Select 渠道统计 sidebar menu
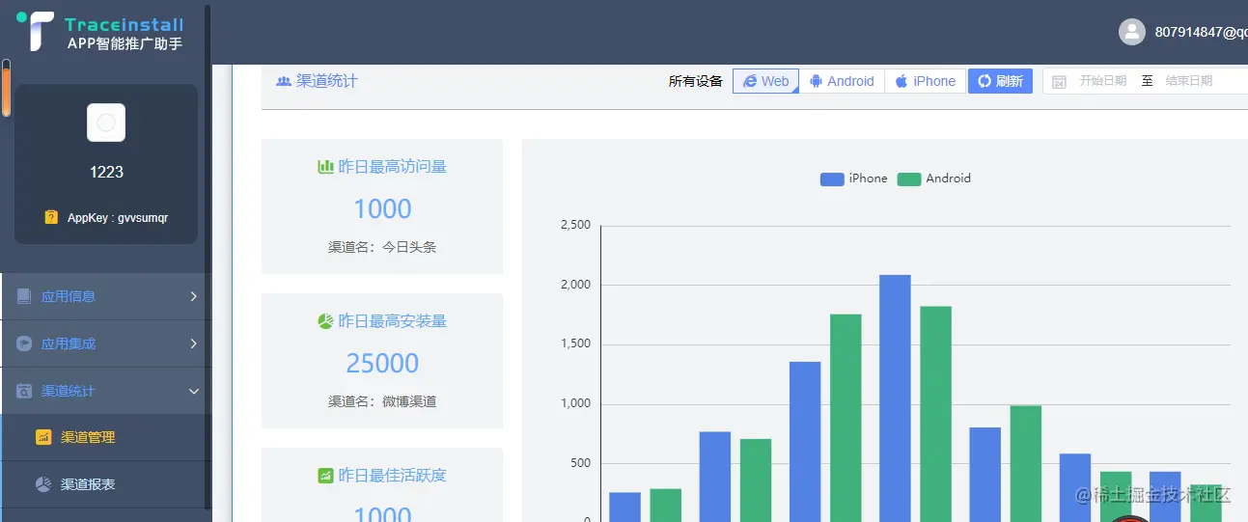1248x522 pixels. point(104,391)
